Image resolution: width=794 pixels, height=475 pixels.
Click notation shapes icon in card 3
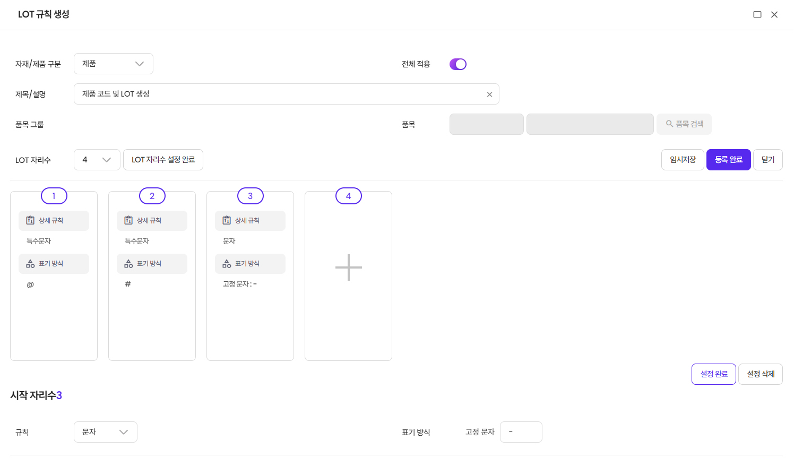tap(227, 264)
